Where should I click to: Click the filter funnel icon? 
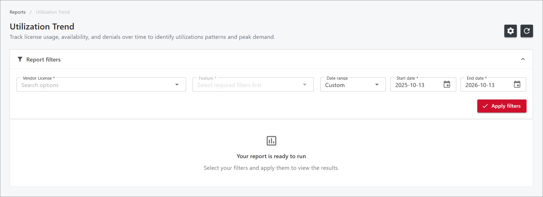tap(20, 59)
